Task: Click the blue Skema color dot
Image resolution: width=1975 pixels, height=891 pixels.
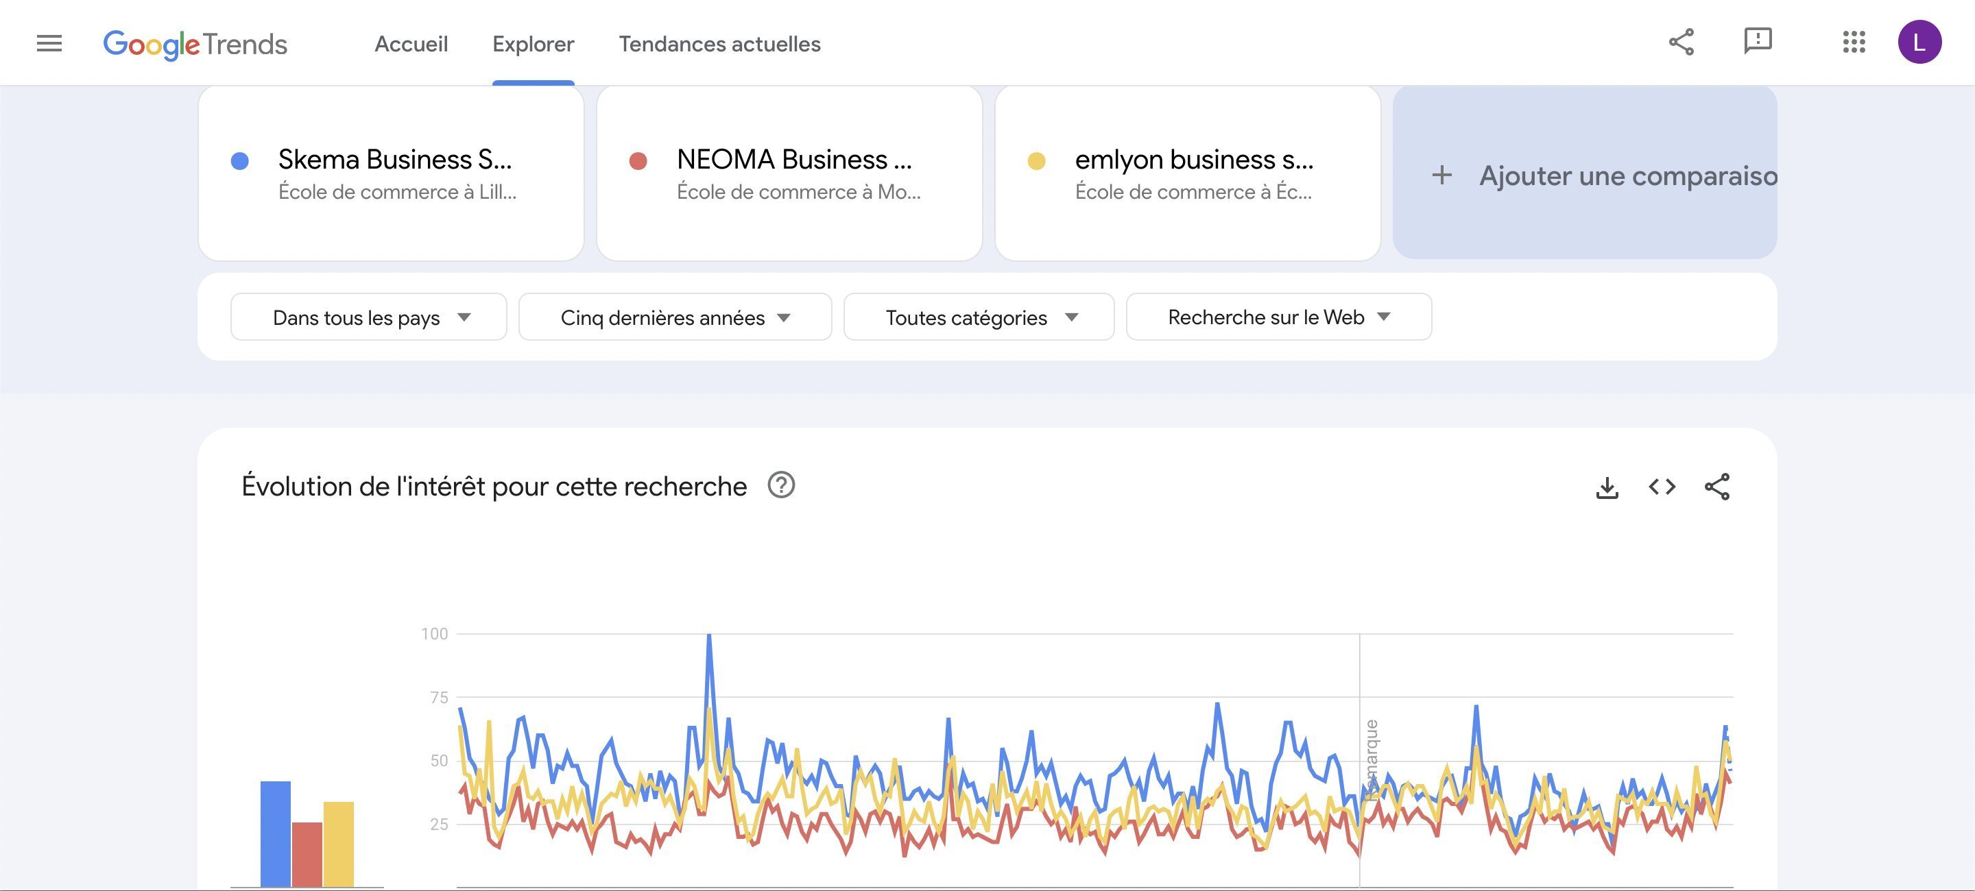Action: [240, 161]
